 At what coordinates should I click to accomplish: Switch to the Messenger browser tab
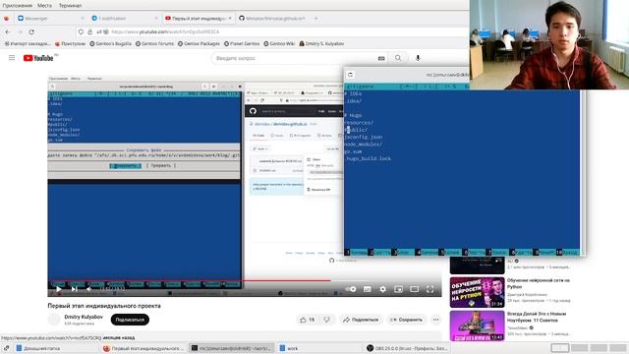[x=49, y=19]
